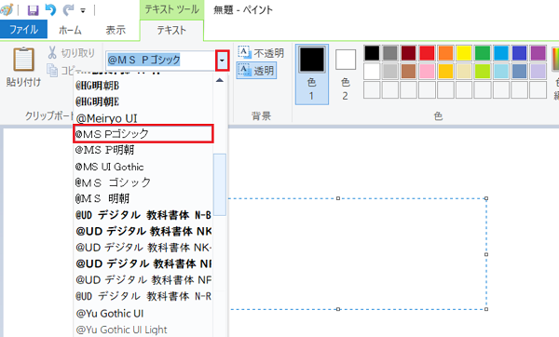The width and height of the screenshot is (559, 337).
Task: Collapse the font family dropdown arrow
Action: [x=222, y=61]
